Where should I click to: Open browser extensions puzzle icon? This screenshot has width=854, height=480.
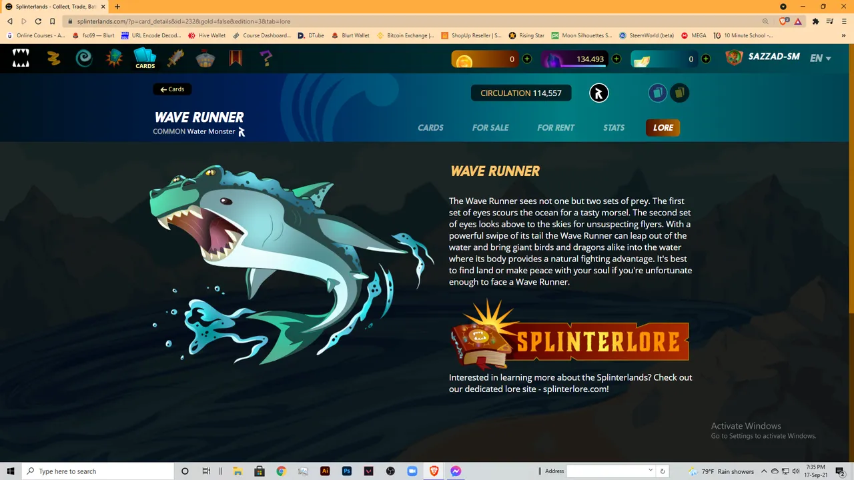coord(816,21)
